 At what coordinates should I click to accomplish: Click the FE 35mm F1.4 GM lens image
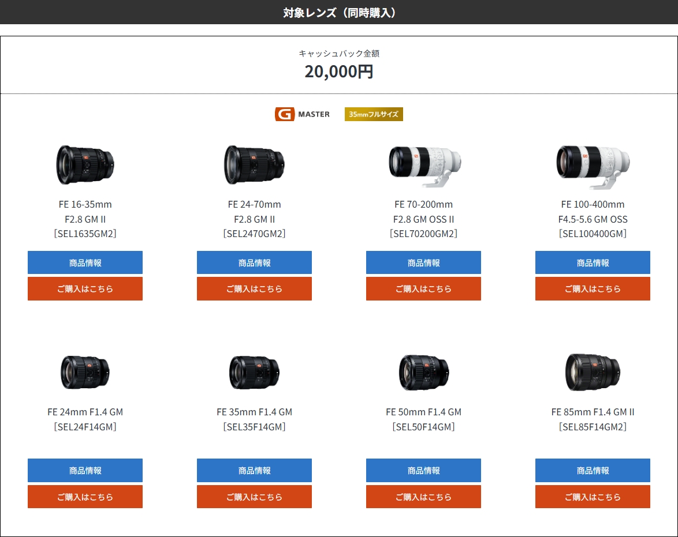[254, 372]
